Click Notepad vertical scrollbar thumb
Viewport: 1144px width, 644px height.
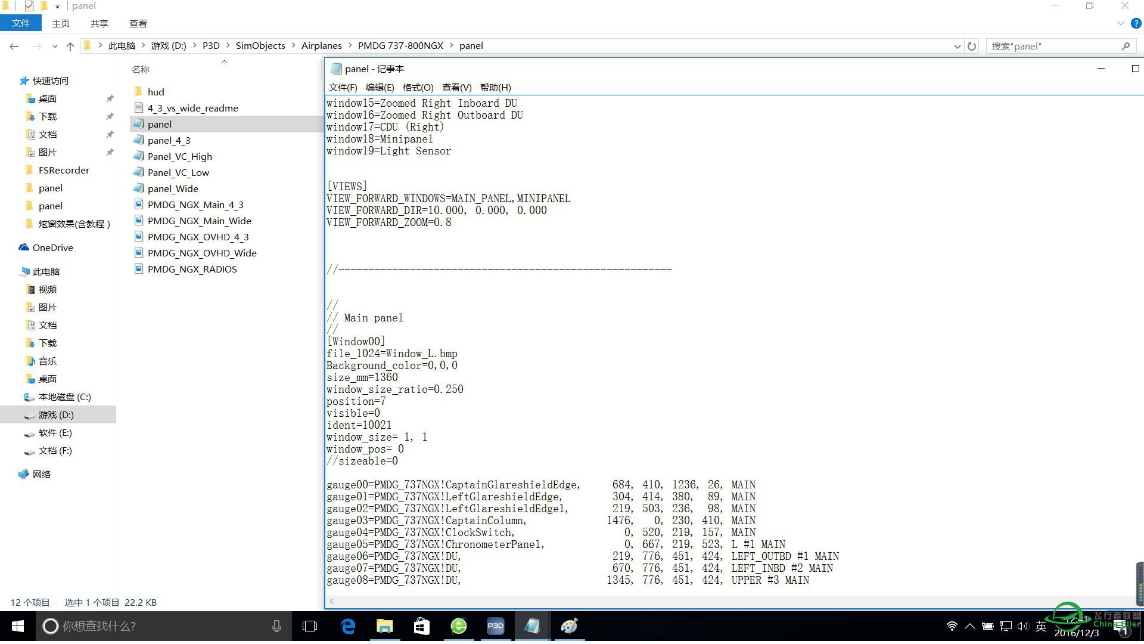pos(1139,583)
